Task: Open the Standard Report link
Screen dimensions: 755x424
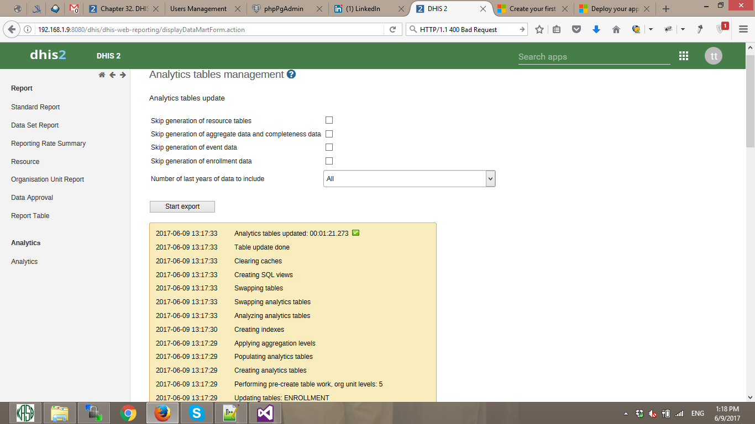Action: coord(35,107)
